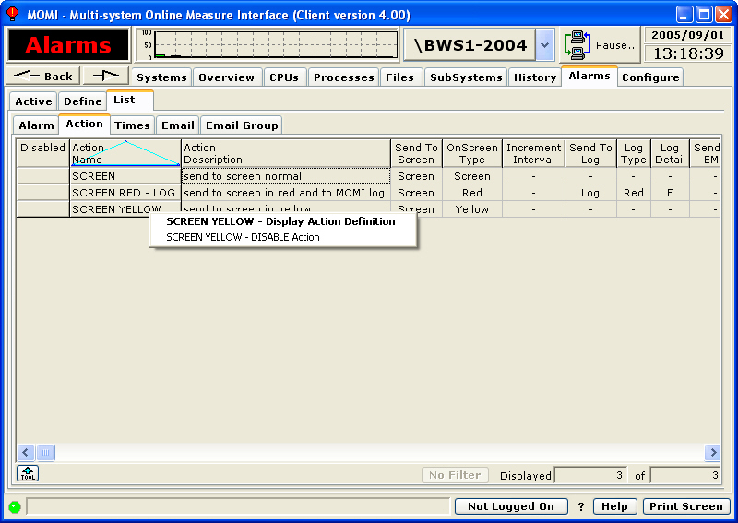Click the green status indicator light
Screen dimensions: 738x523
(x=15, y=506)
